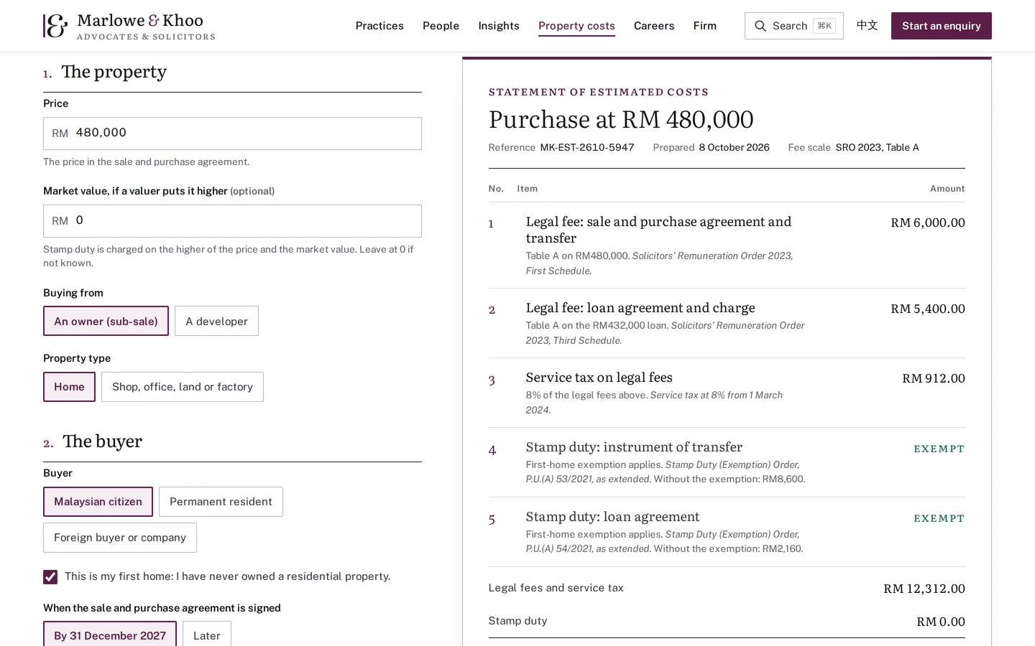This screenshot has width=1035, height=646.
Task: Click 'The property' section heading
Action: pos(114,72)
